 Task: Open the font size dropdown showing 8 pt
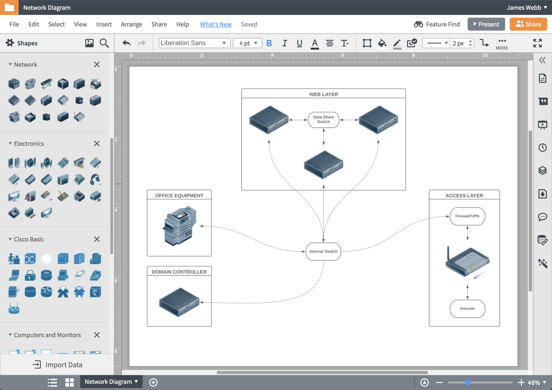pyautogui.click(x=247, y=43)
